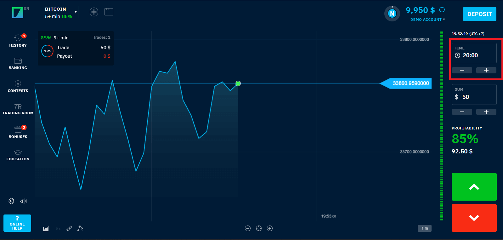This screenshot has width=503, height=240.
Task: Open the add new asset plus icon
Action: coord(93,12)
